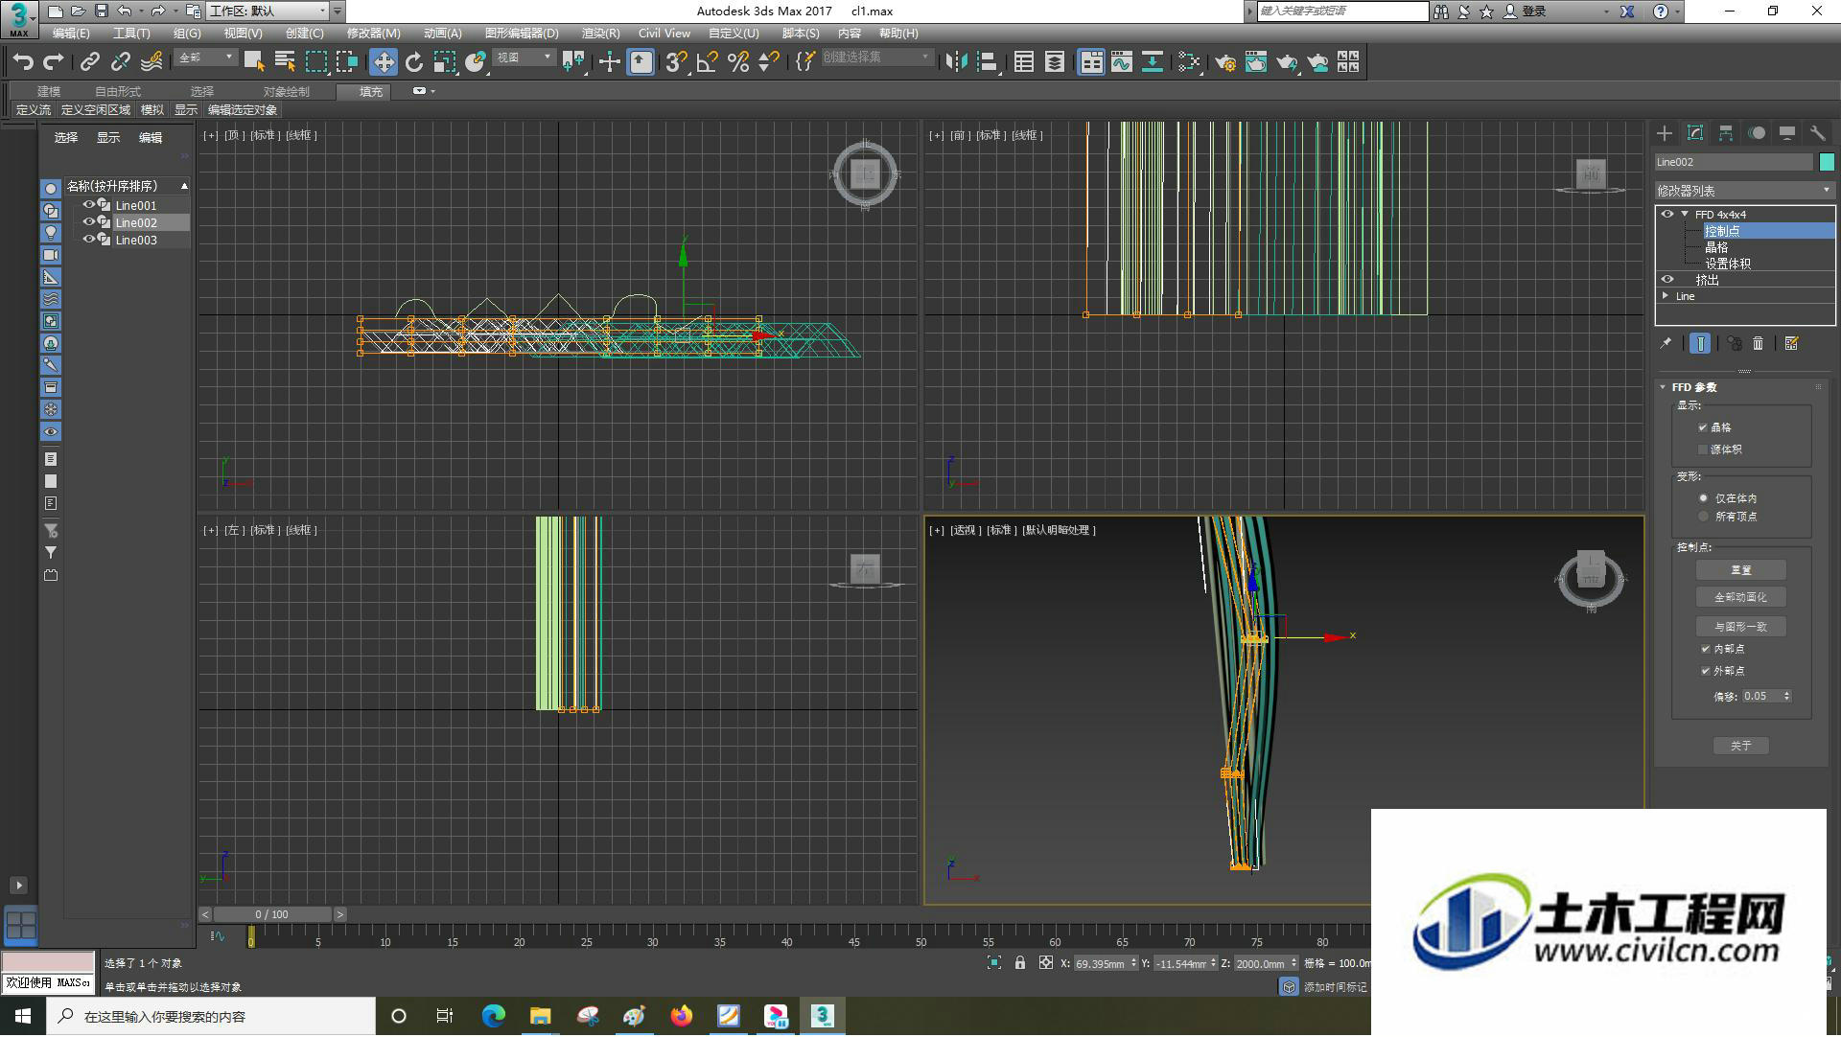Viewport: 1841px width, 1037px height.
Task: Open the Curve Editor icon
Action: coord(1122,62)
